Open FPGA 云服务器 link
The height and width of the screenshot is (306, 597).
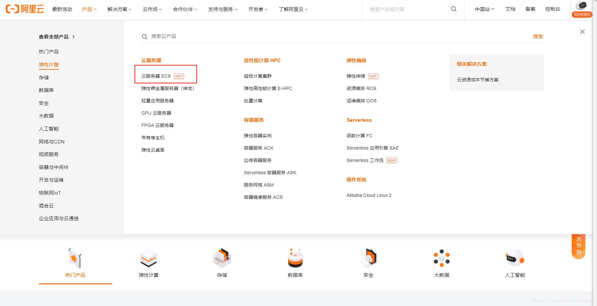(158, 125)
